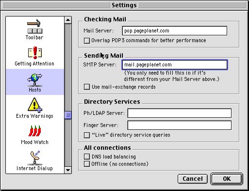Click the SMTP Server input field
The width and height of the screenshot is (249, 191).
(x=175, y=64)
